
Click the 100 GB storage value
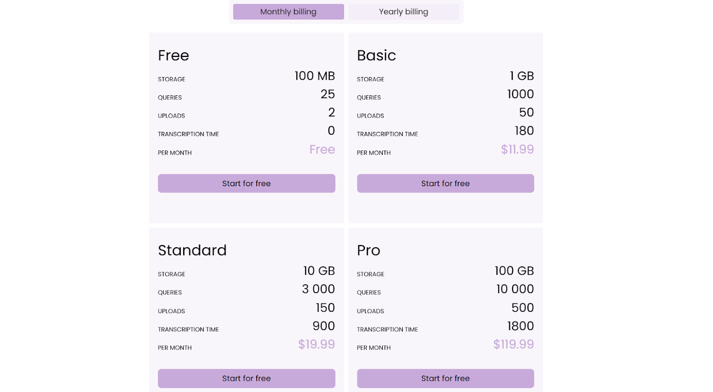[514, 271]
